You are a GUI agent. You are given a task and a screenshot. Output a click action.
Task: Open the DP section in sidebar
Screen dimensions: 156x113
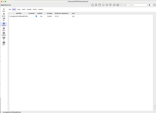click(4, 19)
